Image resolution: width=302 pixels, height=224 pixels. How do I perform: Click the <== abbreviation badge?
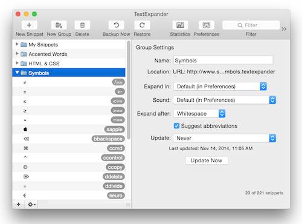pos(118,101)
